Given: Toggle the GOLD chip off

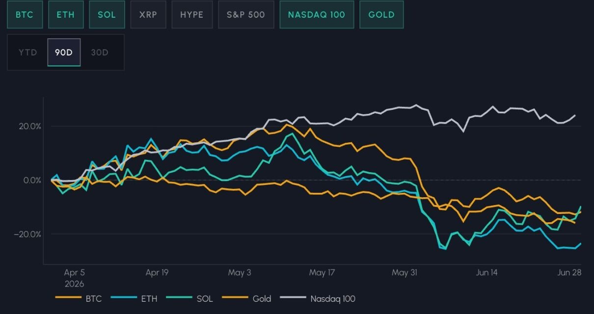Looking at the screenshot, I should [x=381, y=15].
